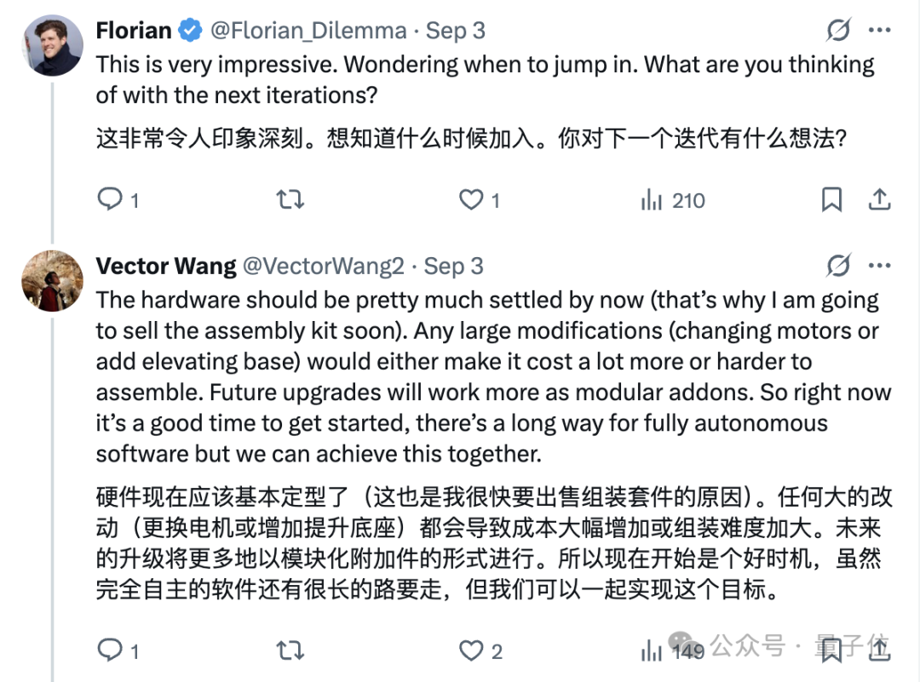Open Florian's profile picture
The height and width of the screenshot is (682, 920).
pos(52,45)
